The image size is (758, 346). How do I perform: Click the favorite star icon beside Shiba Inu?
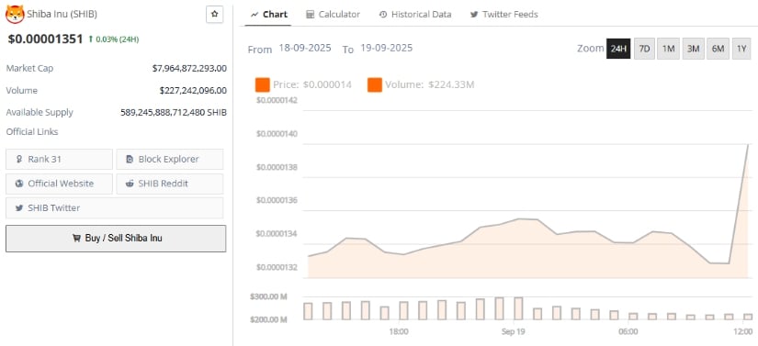click(215, 15)
